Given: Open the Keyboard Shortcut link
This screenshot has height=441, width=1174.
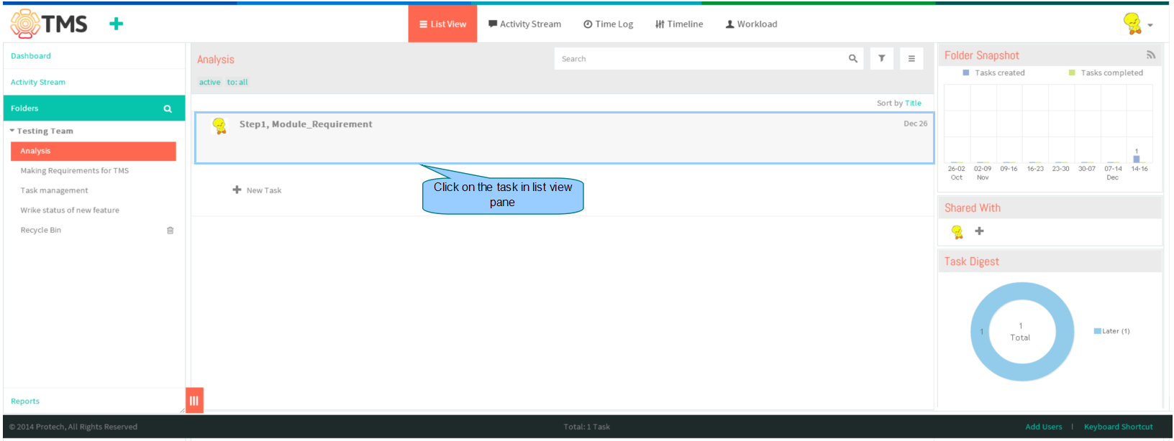Looking at the screenshot, I should [1118, 427].
